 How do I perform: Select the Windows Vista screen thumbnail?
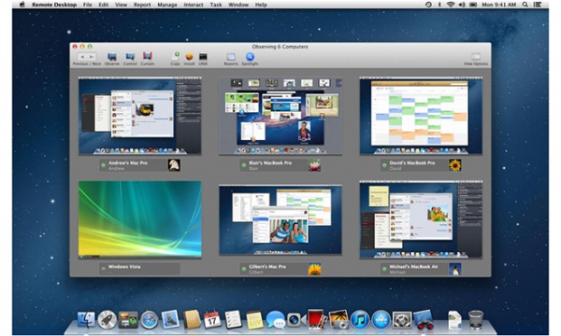pos(140,219)
